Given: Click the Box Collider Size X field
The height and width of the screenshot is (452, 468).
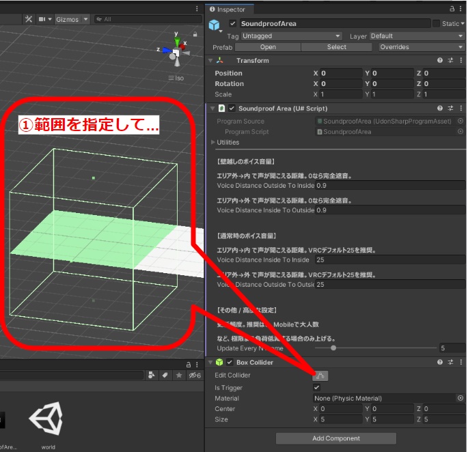Looking at the screenshot, I should (x=341, y=419).
